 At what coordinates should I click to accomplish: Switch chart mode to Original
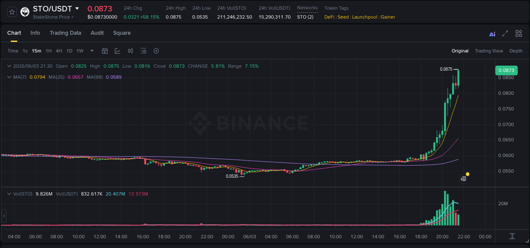click(460, 51)
